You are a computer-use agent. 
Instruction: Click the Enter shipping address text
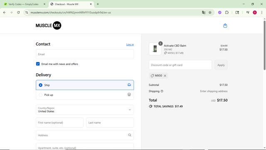[x=214, y=91]
